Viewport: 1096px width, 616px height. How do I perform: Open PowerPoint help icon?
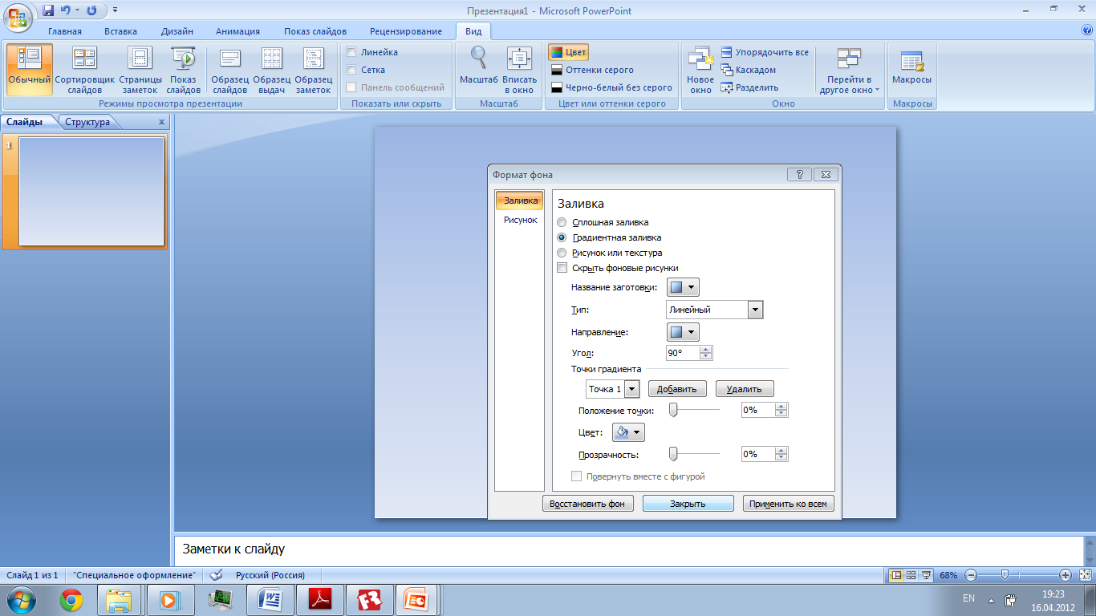click(x=1087, y=30)
